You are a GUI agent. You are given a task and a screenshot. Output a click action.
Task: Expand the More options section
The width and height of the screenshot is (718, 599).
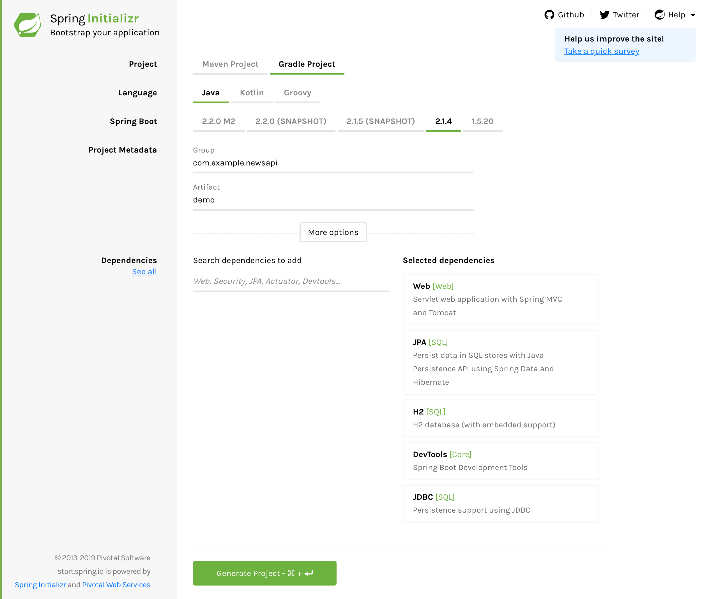[x=333, y=232]
